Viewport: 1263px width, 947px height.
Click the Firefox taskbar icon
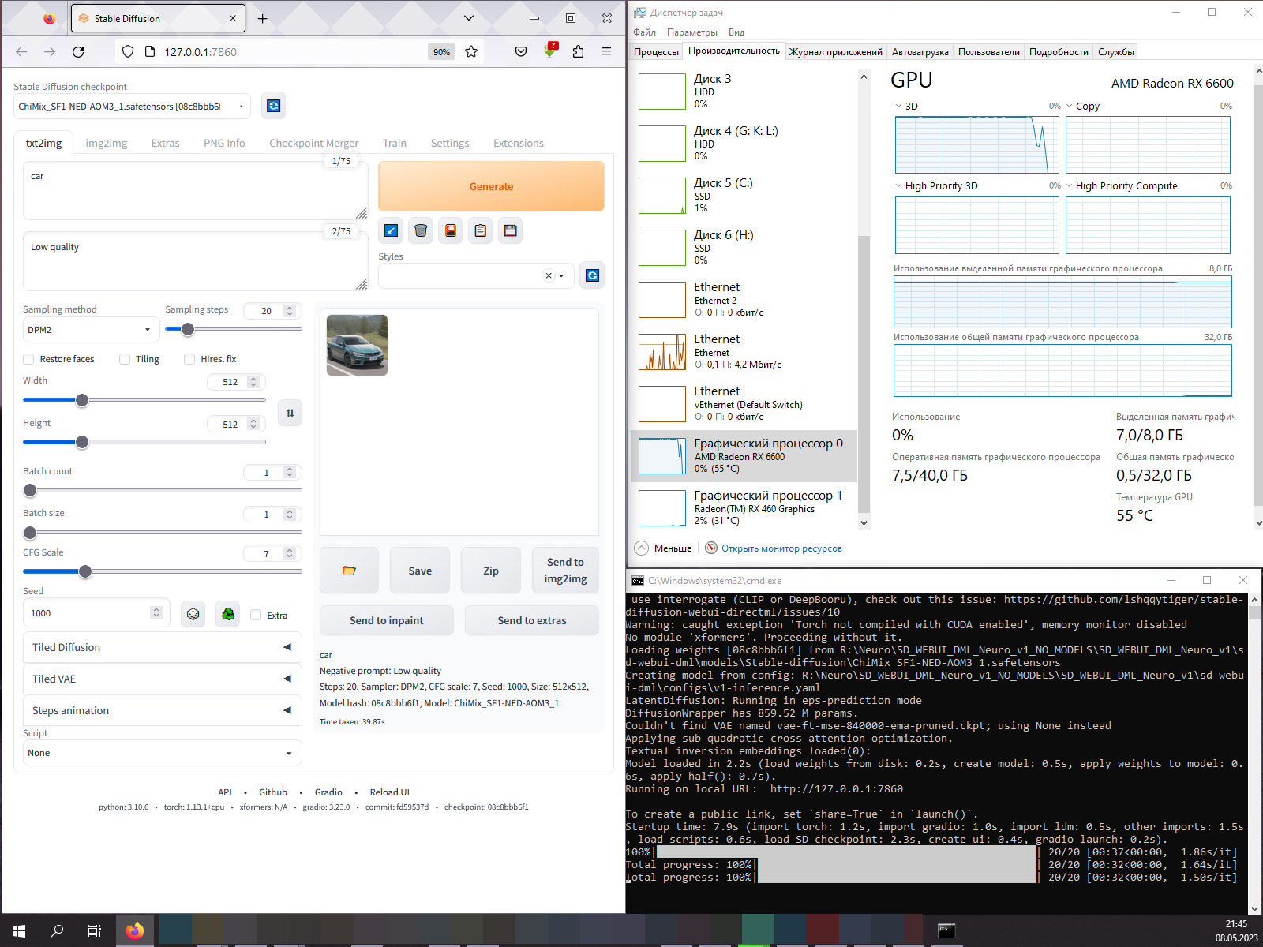(x=135, y=931)
